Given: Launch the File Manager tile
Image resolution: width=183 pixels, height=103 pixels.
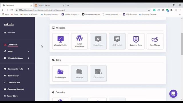Looking at the screenshot, I should pyautogui.click(x=60, y=74).
